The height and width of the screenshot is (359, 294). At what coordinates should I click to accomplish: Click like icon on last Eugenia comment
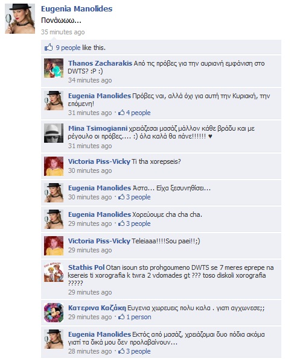[x=121, y=351]
